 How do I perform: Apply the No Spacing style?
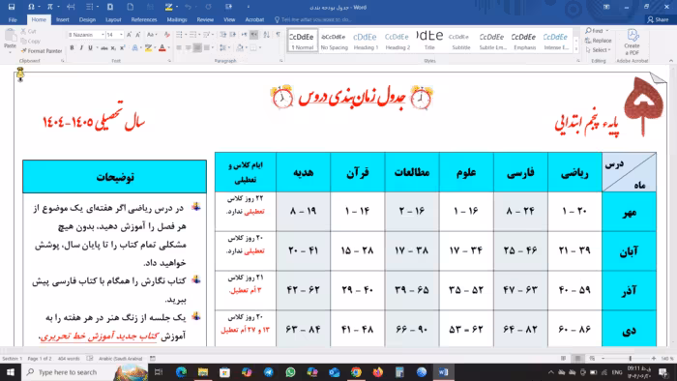tap(335, 41)
